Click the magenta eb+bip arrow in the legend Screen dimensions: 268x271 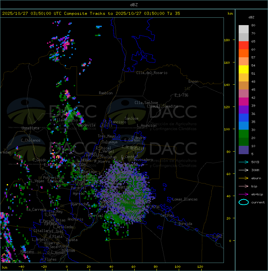tap(244, 194)
